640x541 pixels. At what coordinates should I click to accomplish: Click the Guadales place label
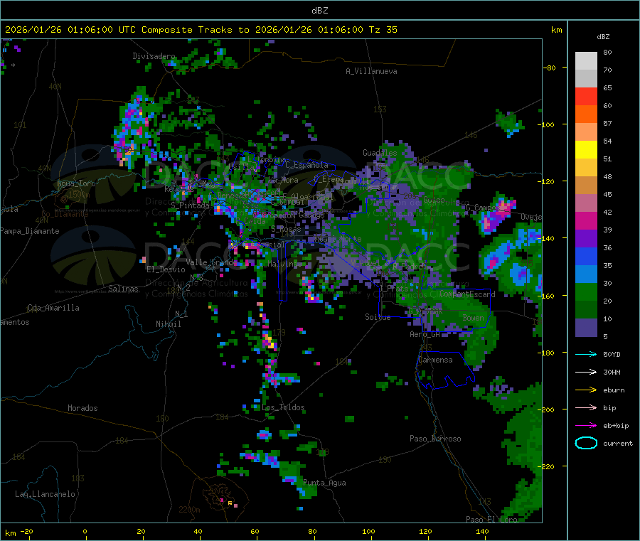(380, 153)
